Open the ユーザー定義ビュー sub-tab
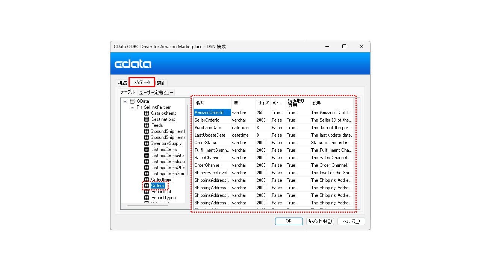Screen dimensions: 481x271 click(x=156, y=92)
